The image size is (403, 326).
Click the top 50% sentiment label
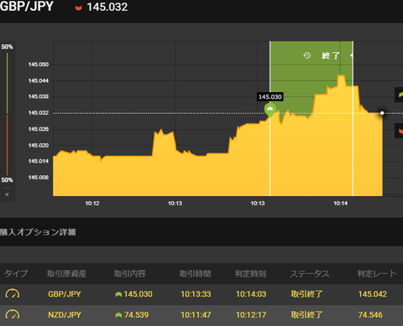pos(7,47)
